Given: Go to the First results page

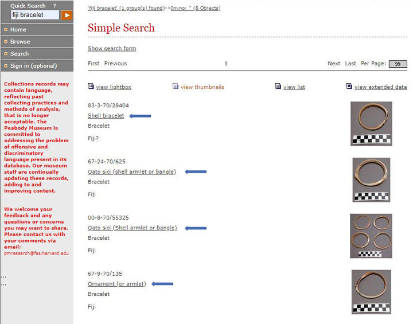Looking at the screenshot, I should point(93,64).
